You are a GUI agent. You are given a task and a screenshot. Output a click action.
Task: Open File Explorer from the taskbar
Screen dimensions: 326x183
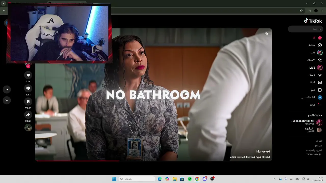tap(175, 179)
